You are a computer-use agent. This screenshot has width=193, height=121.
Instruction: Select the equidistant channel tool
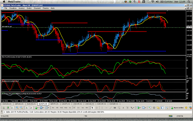pos(115,108)
